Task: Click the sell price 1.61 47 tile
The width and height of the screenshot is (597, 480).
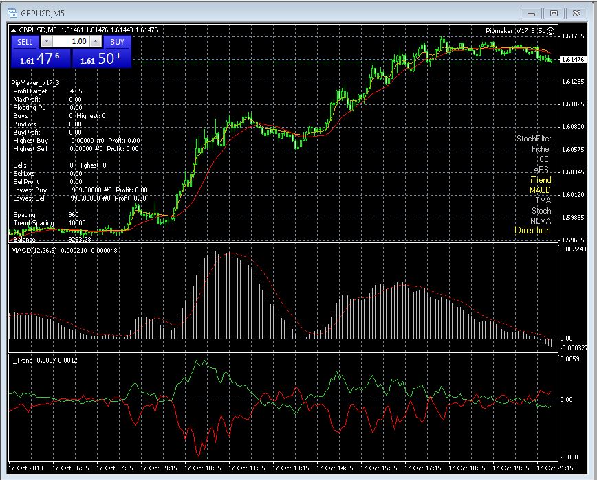Action: [41, 58]
